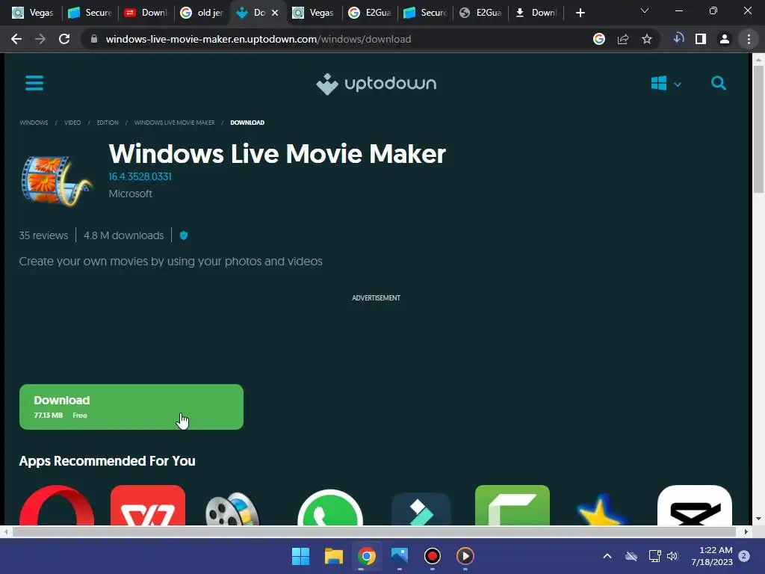Image resolution: width=765 pixels, height=574 pixels.
Task: Open the WhatsApp recommended app
Action: pyautogui.click(x=329, y=507)
